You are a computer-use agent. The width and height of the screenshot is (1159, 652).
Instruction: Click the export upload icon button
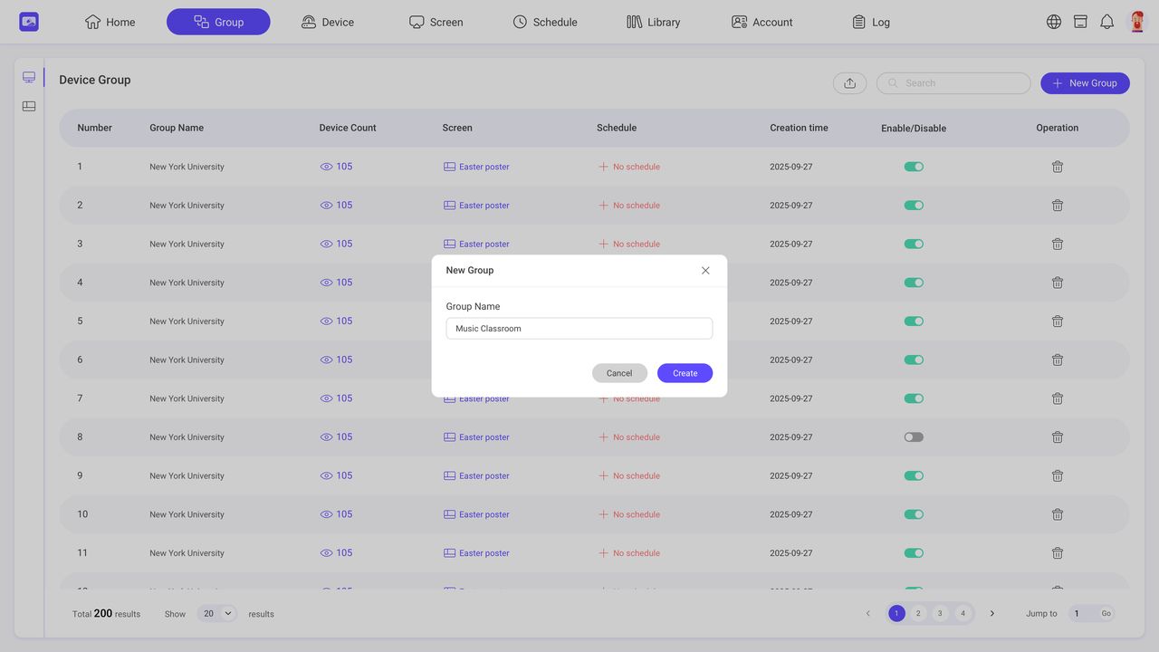(849, 83)
